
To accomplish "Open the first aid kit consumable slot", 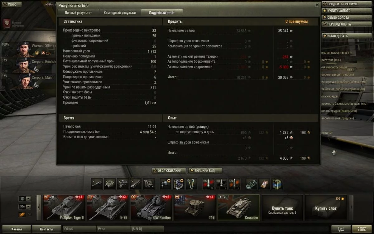I will pyautogui.click(x=264, y=184).
